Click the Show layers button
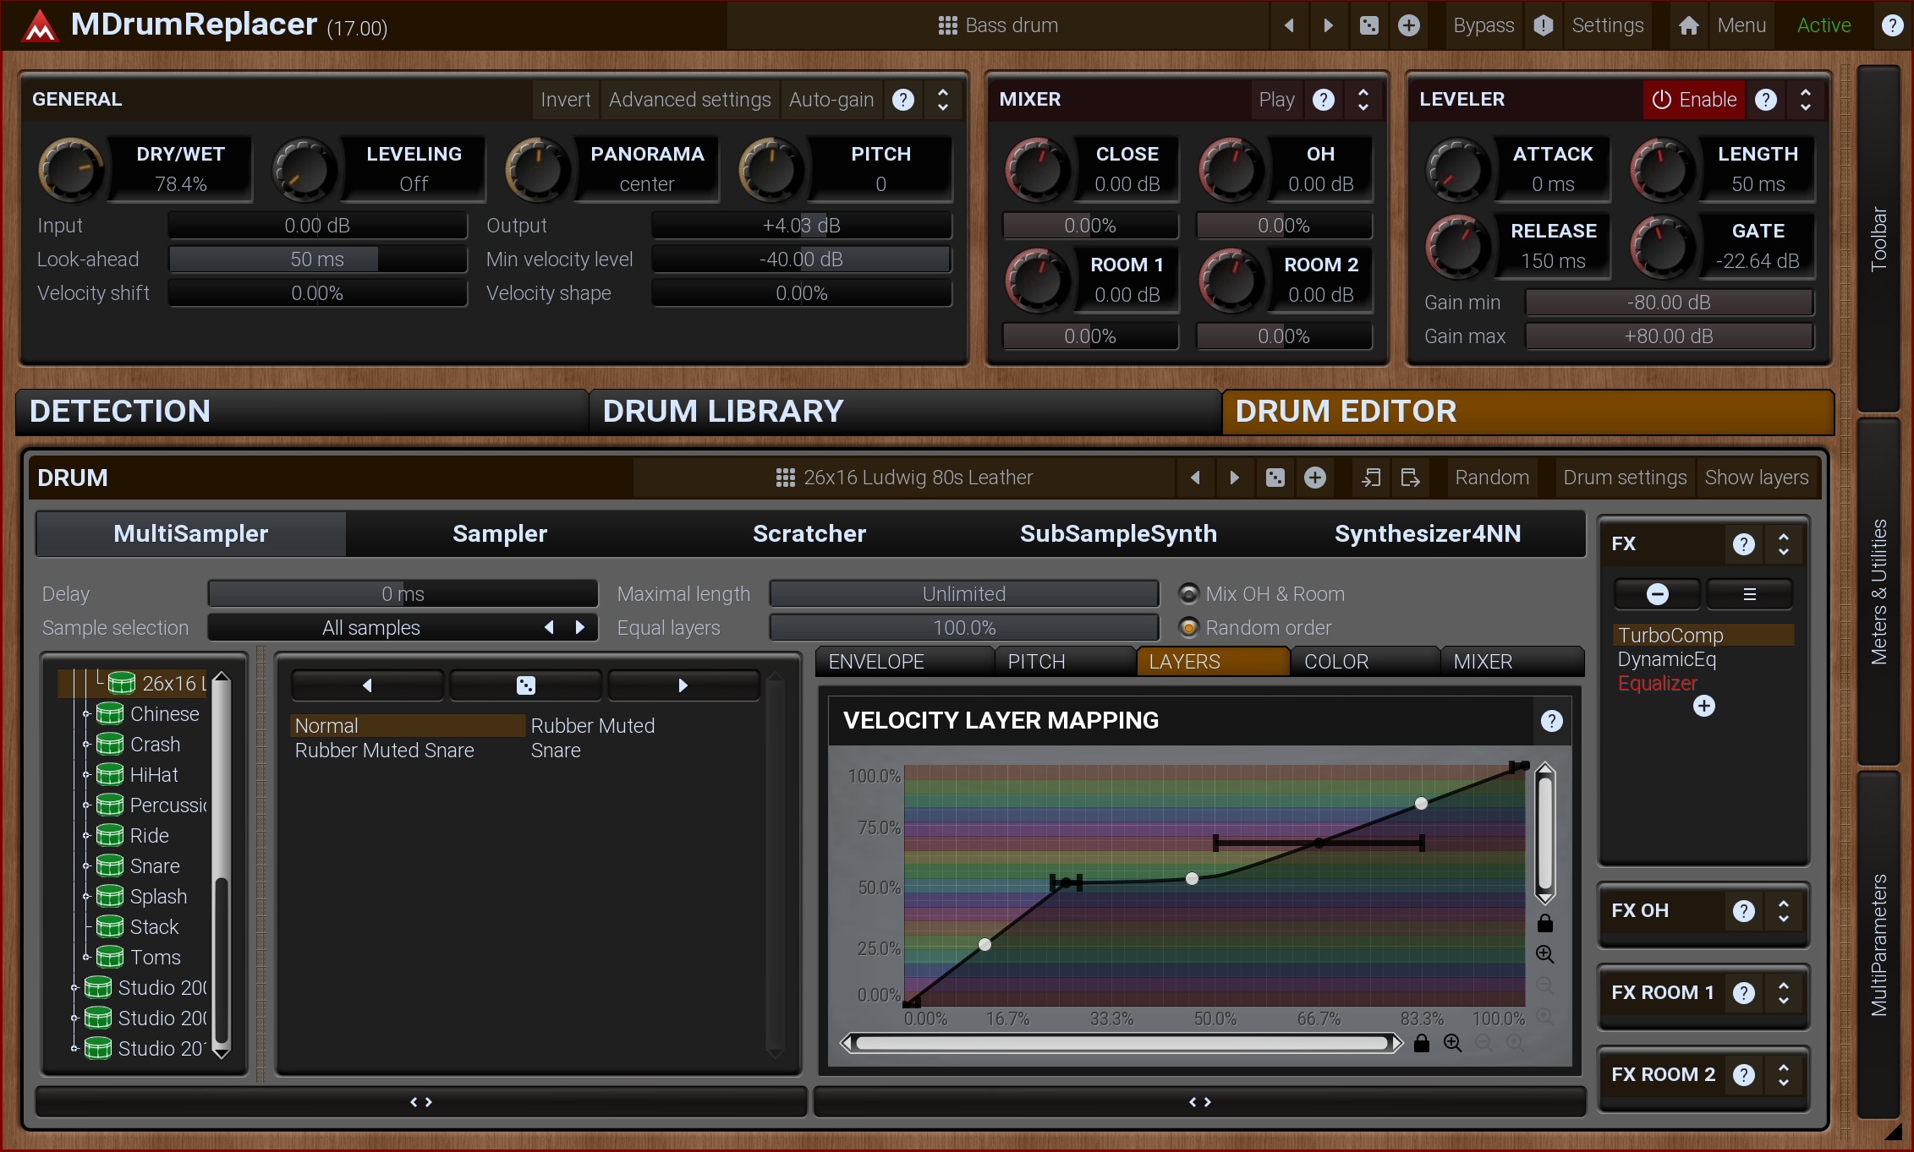1914x1152 pixels. coord(1756,478)
